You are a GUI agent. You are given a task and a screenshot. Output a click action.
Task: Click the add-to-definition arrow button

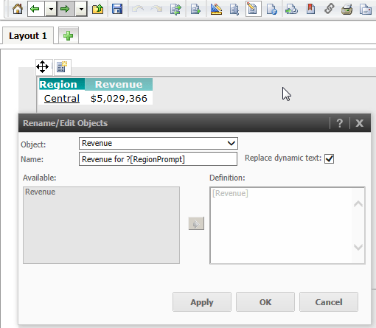pyautogui.click(x=196, y=223)
